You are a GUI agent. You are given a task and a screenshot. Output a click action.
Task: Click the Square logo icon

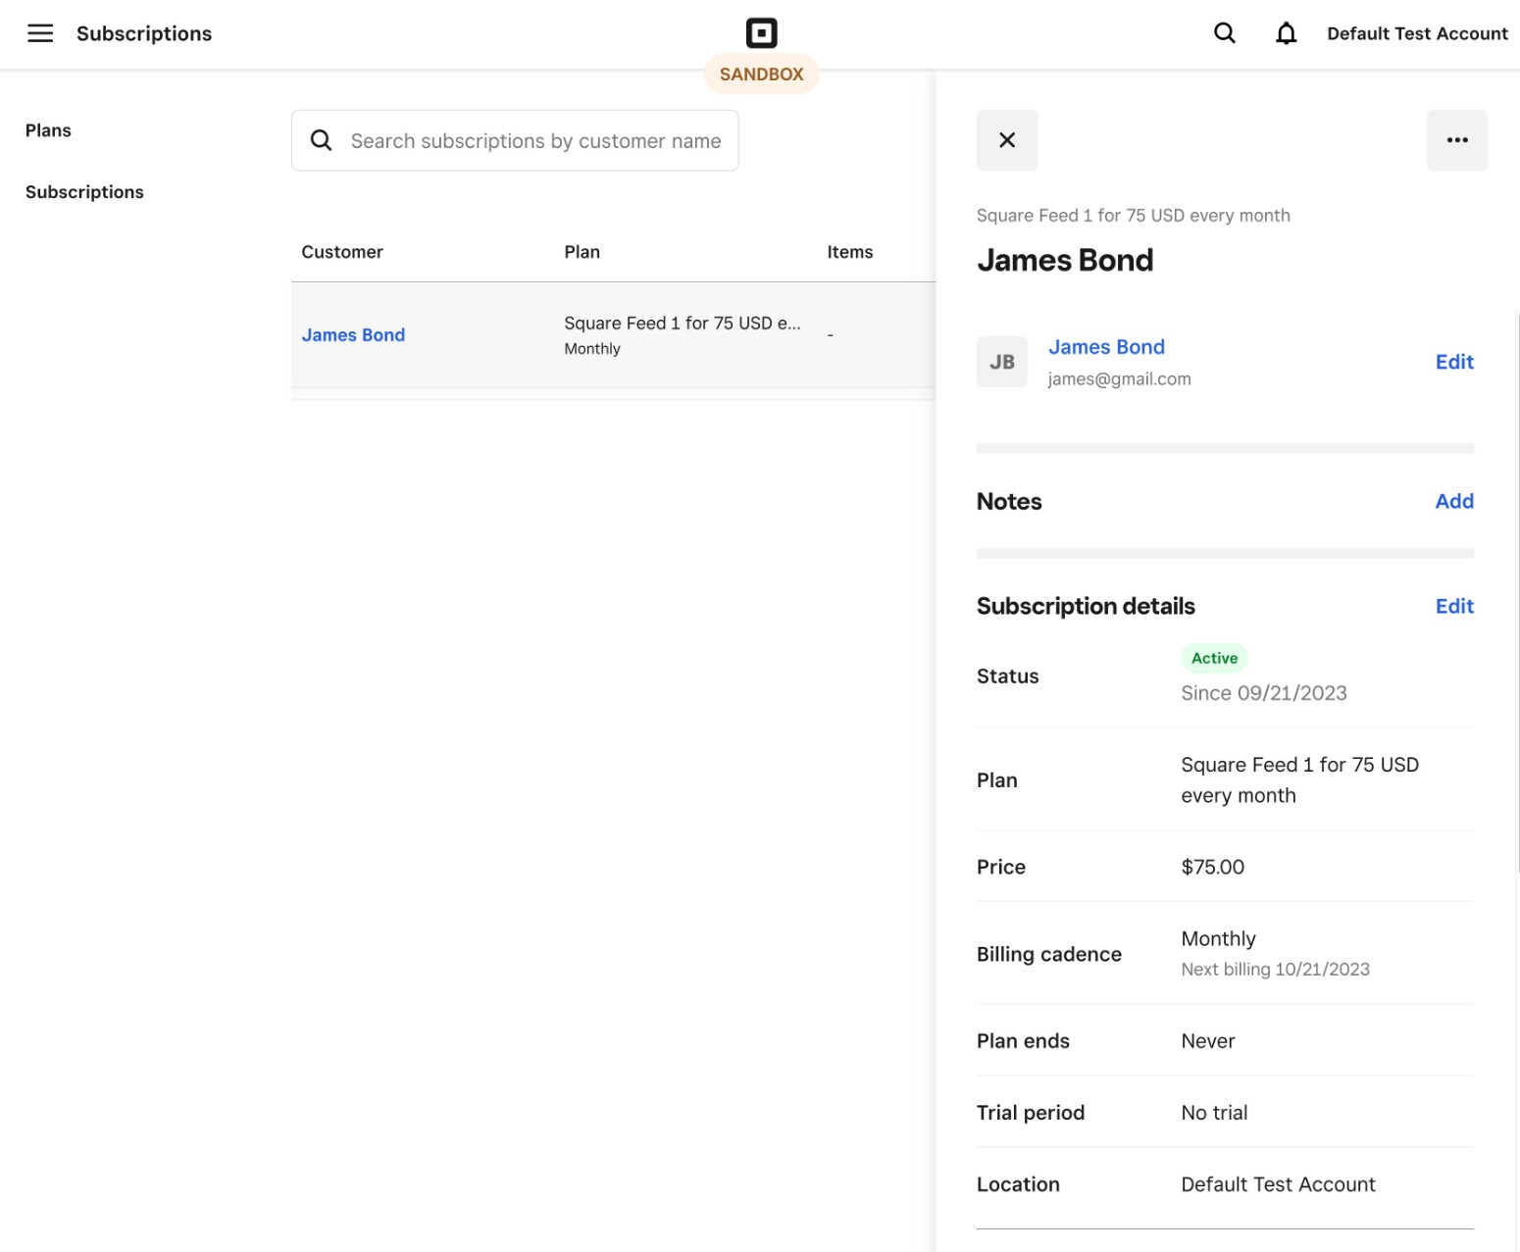point(761,32)
